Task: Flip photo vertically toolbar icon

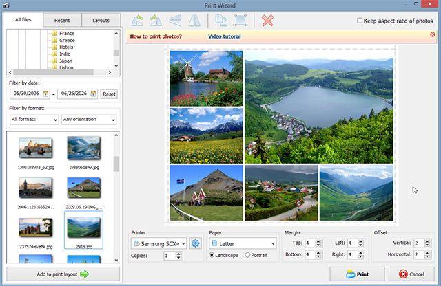Action: 175,21
